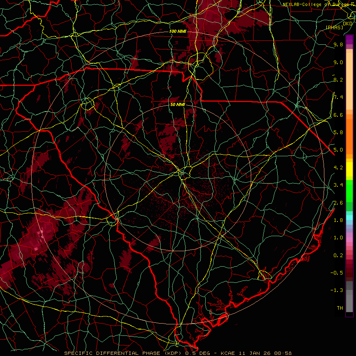Select the 5.0 value on the color scale
356x356 pixels.
[338, 150]
